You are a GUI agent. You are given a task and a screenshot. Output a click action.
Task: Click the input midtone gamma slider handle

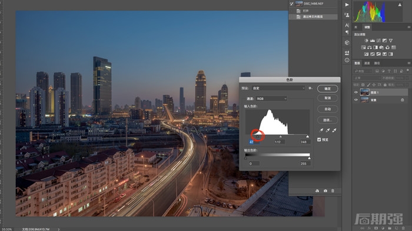point(280,137)
